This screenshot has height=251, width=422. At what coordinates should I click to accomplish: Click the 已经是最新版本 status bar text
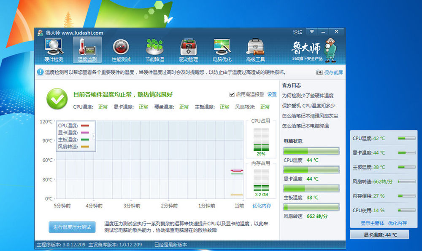point(170,245)
